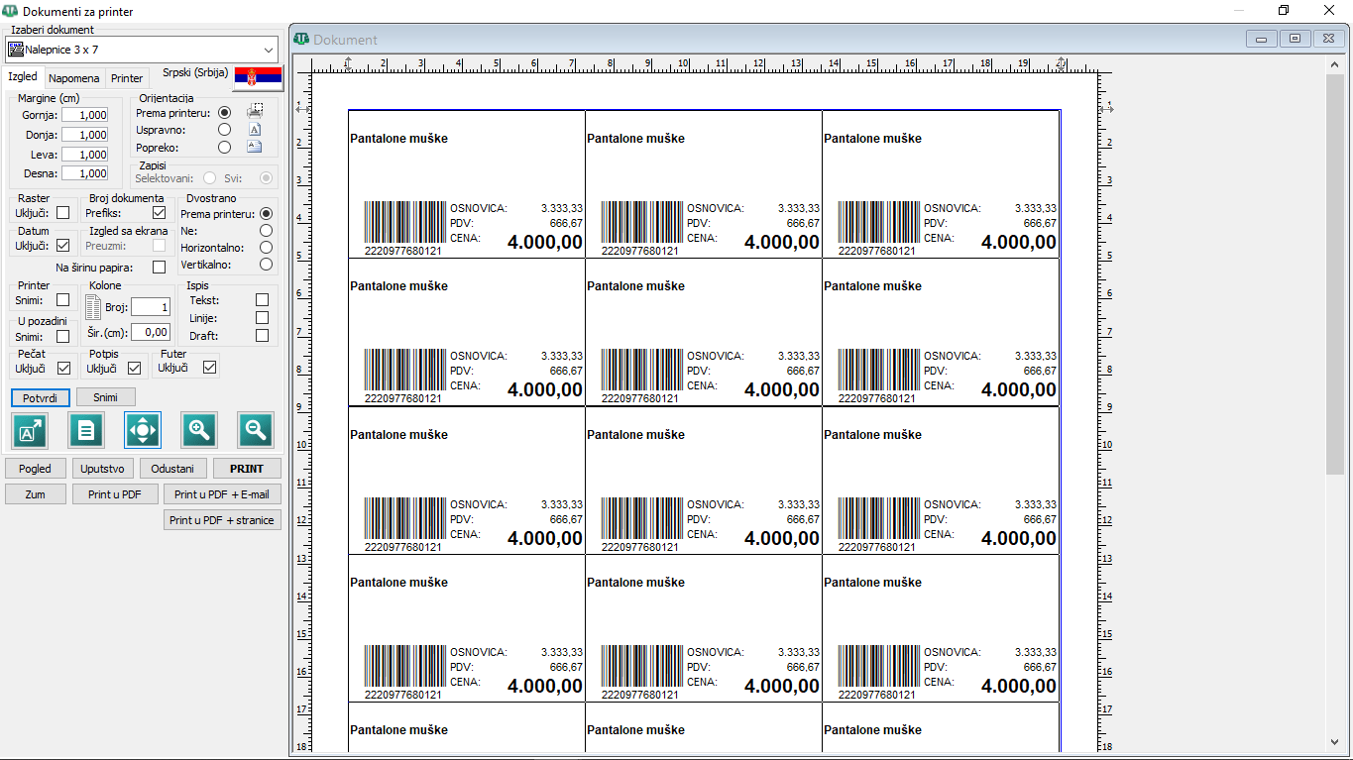Click the landscape page icon beside Popreko
The height and width of the screenshot is (760, 1353).
click(x=255, y=148)
